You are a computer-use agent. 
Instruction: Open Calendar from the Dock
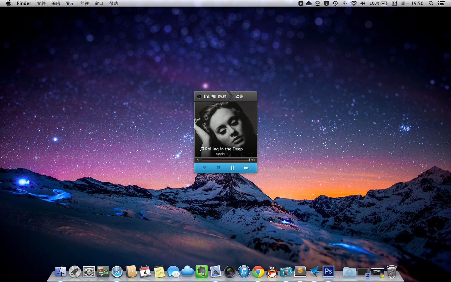(x=145, y=272)
